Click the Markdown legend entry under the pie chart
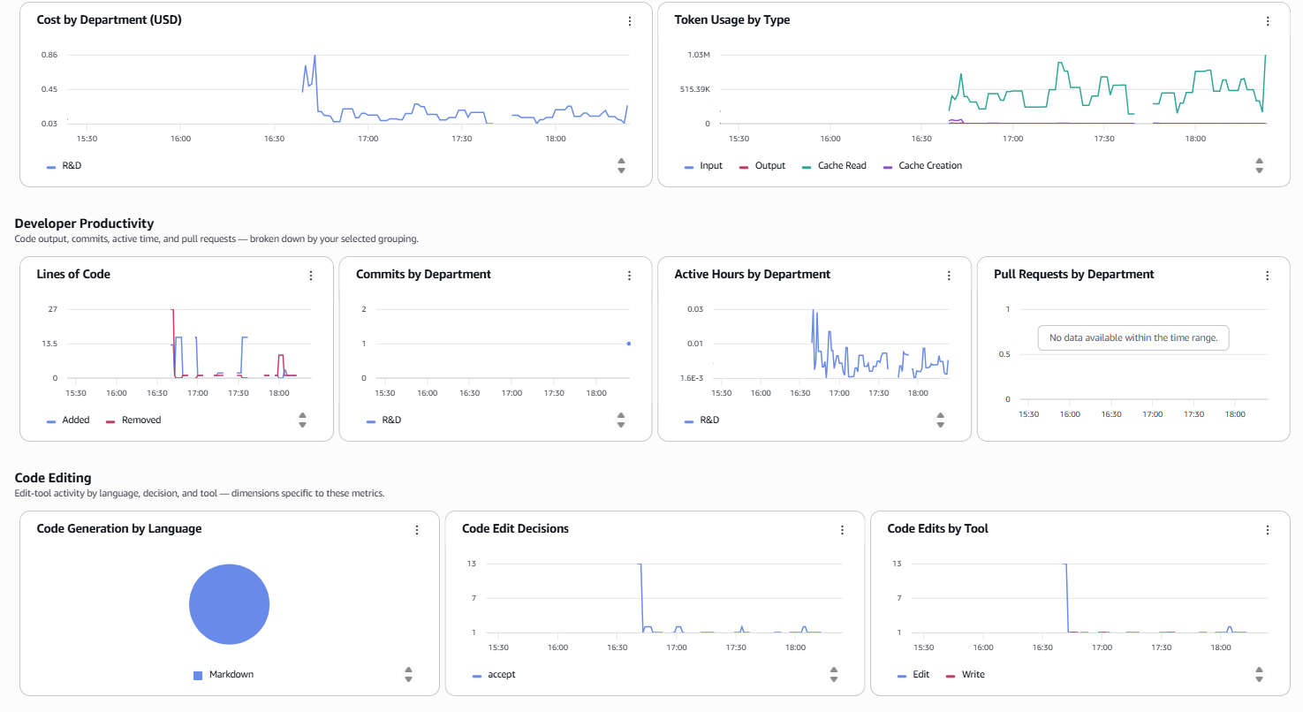 pyautogui.click(x=223, y=674)
